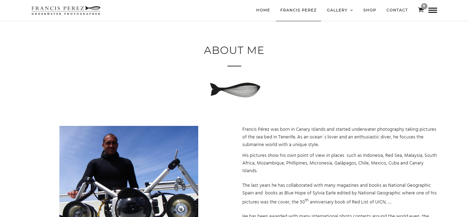The height and width of the screenshot is (217, 468).
Task: Open the hamburger menu icon
Action: click(433, 10)
